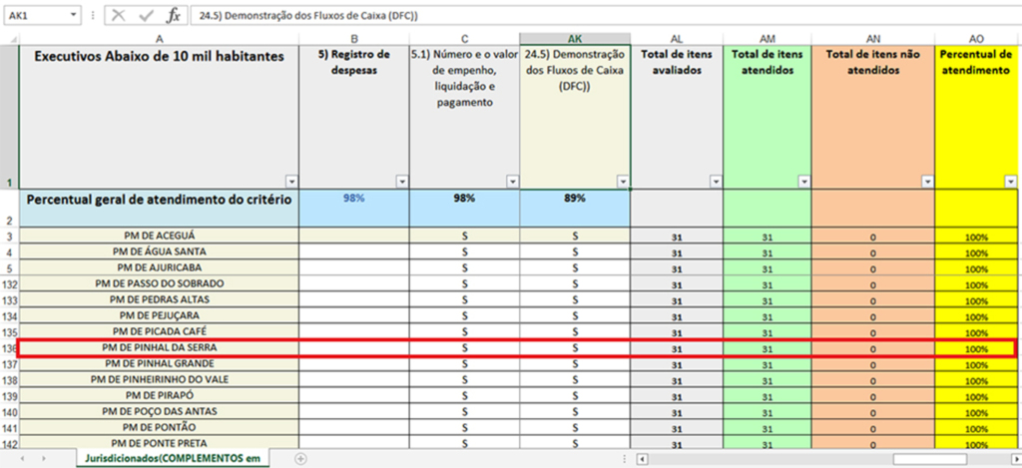Open filter dropdown for Número e valor de empenho
The width and height of the screenshot is (1022, 468).
click(x=513, y=182)
